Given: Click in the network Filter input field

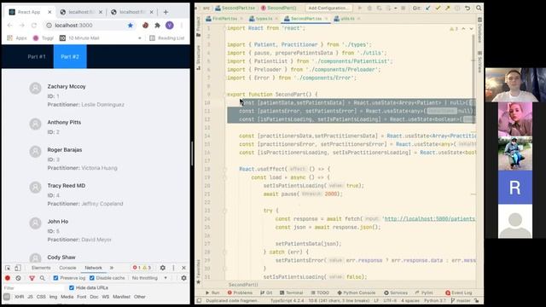Looking at the screenshot, I should [x=34, y=288].
